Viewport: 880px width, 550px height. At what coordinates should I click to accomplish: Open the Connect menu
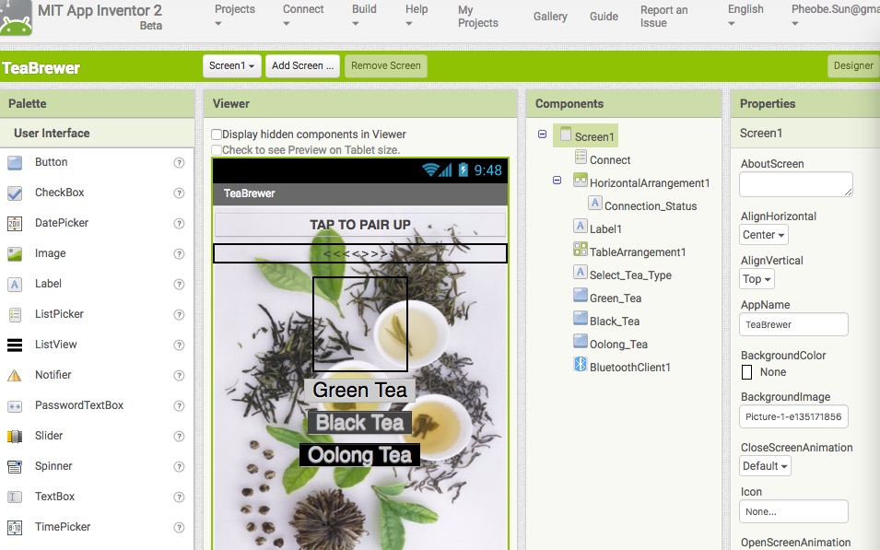point(303,16)
